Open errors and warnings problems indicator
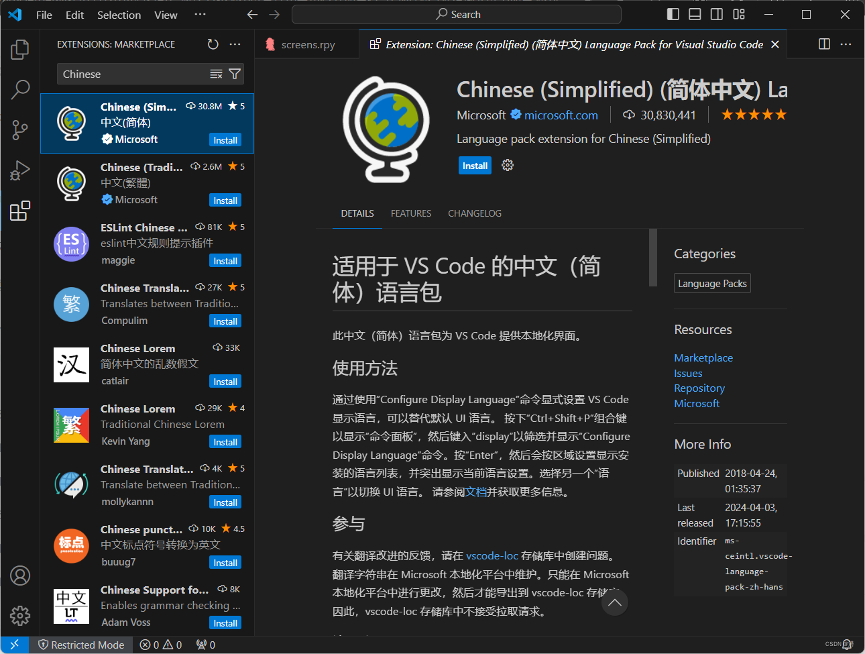The height and width of the screenshot is (654, 865). (x=161, y=645)
